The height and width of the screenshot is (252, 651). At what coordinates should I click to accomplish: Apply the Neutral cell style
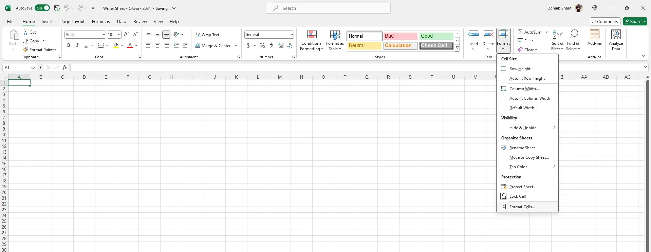click(364, 45)
